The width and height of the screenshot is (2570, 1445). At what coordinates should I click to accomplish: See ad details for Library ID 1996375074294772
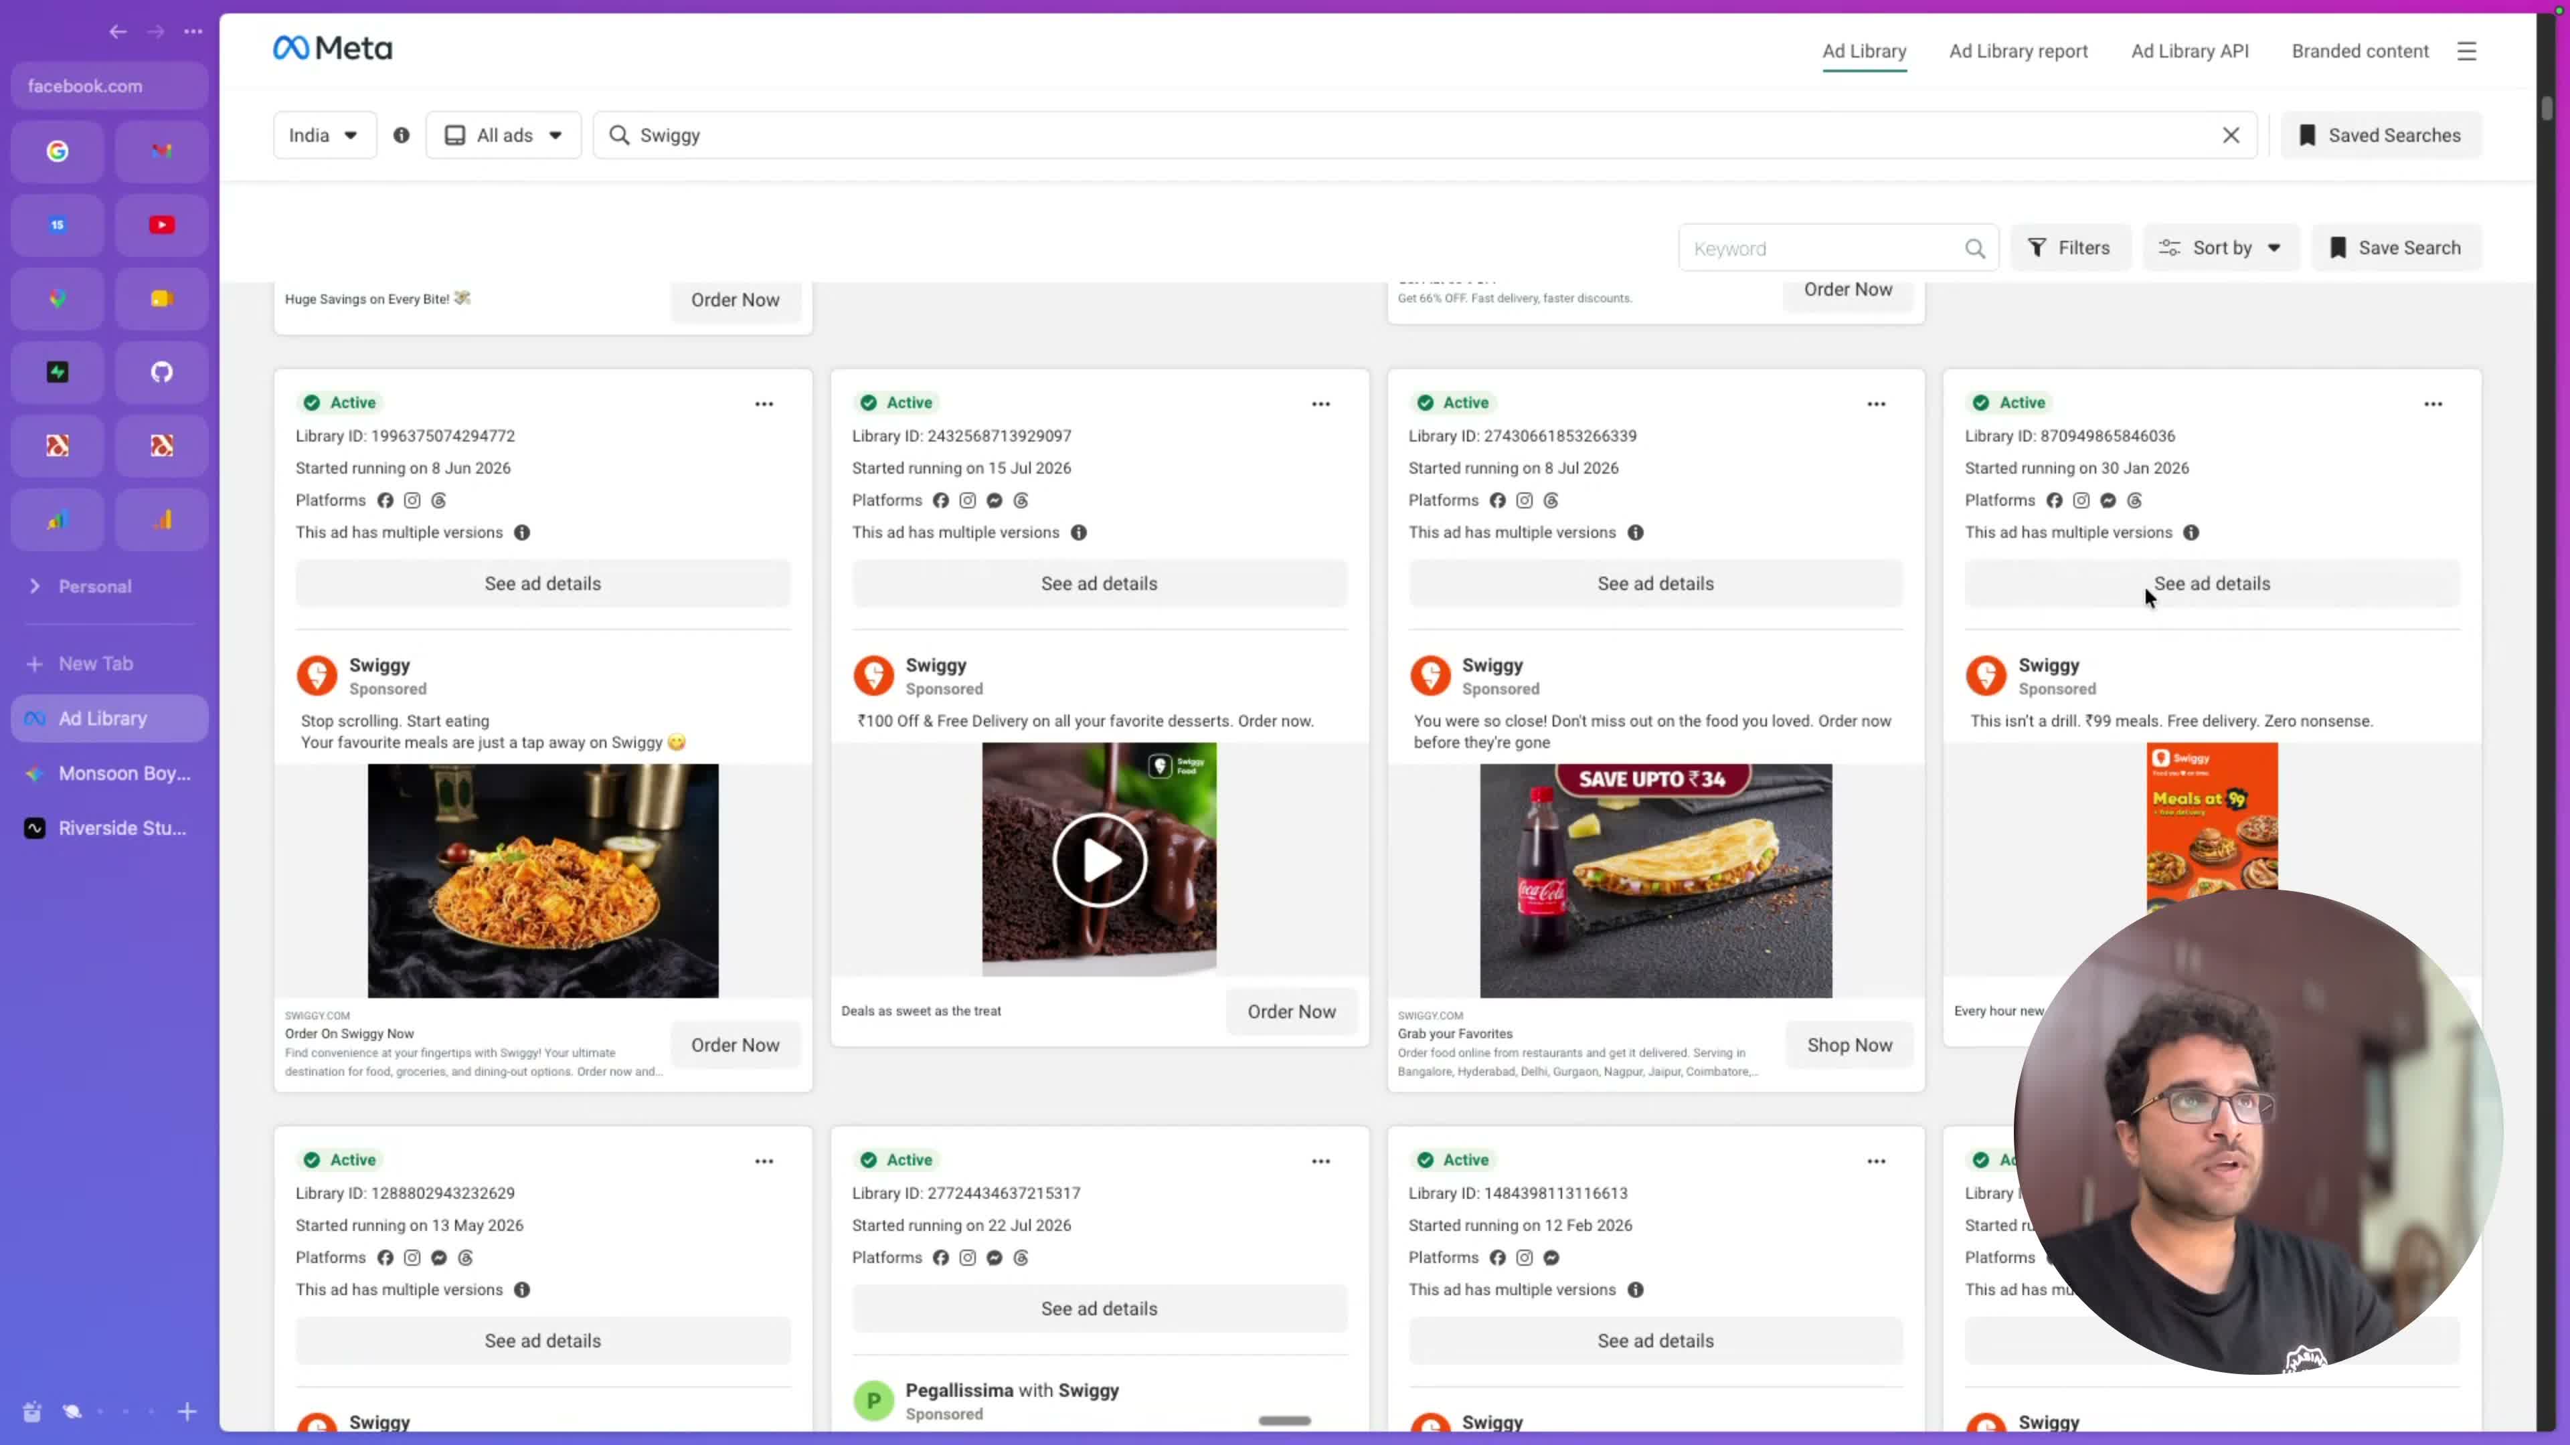click(x=543, y=583)
